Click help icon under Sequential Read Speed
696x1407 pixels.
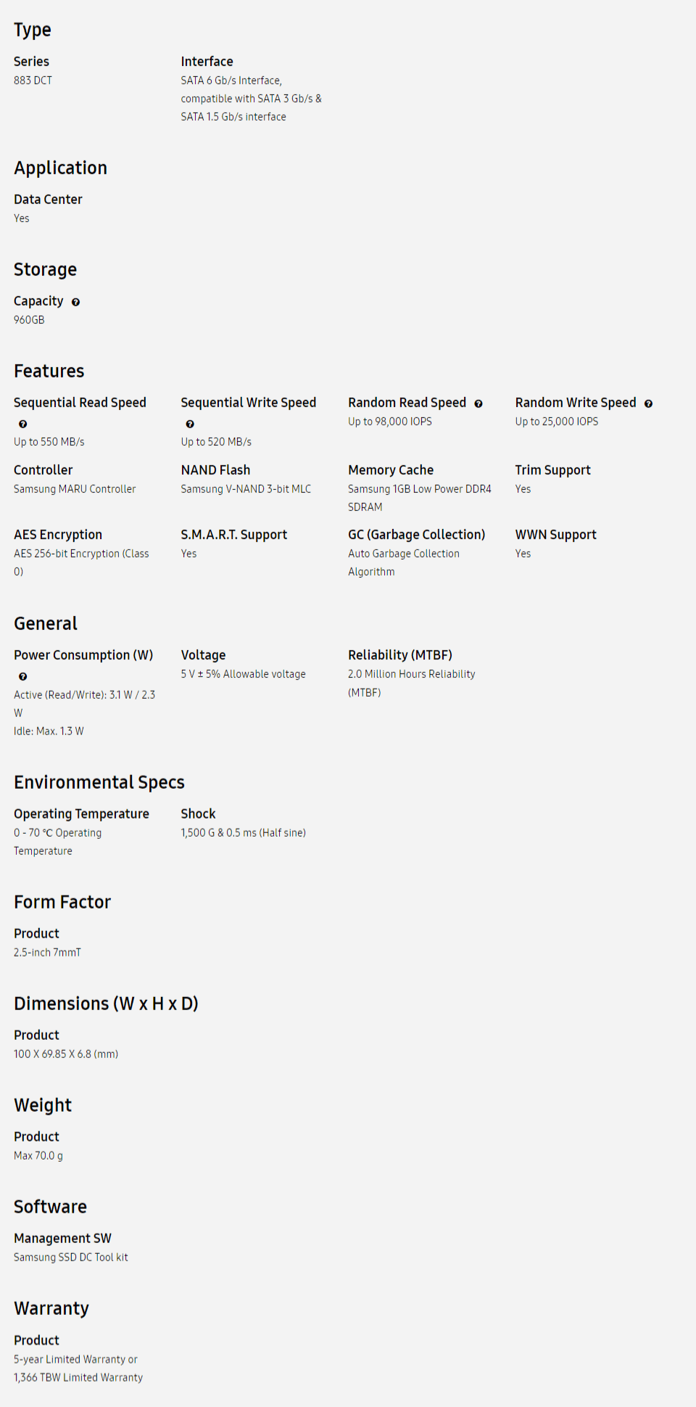(22, 424)
